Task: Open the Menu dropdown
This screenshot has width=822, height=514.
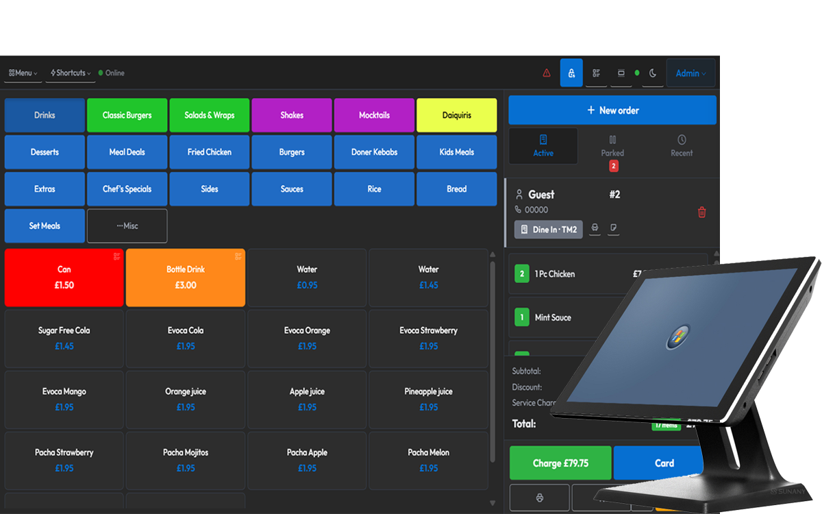Action: (23, 73)
